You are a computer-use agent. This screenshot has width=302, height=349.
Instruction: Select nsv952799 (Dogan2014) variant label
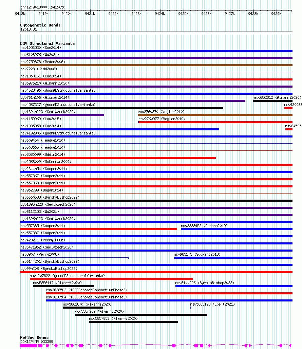coord(42,190)
